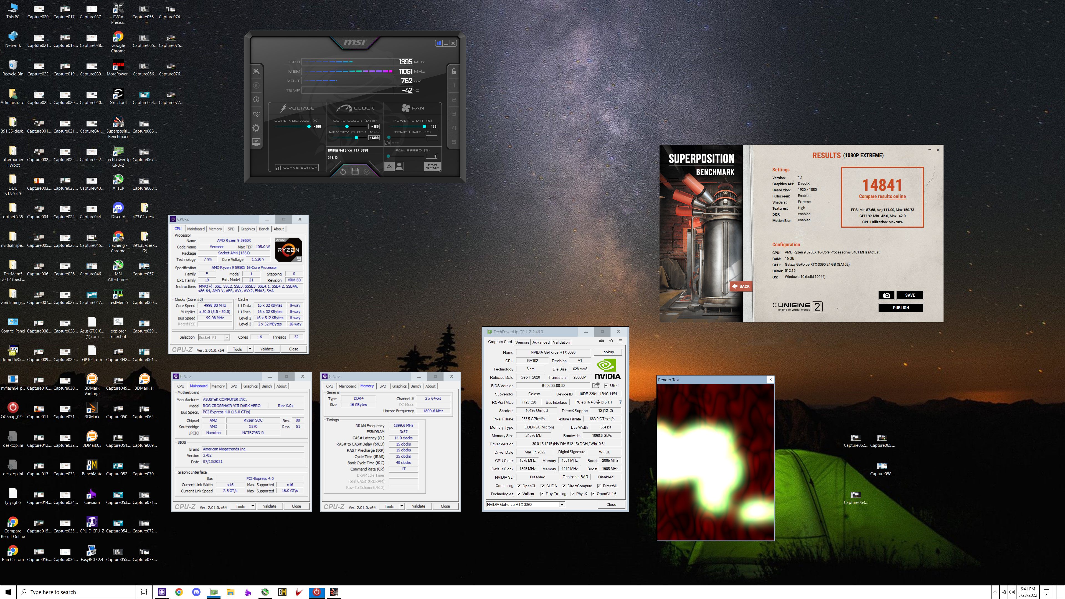This screenshot has height=599, width=1065.
Task: Open Discord desktop shortcut
Action: pos(118,210)
